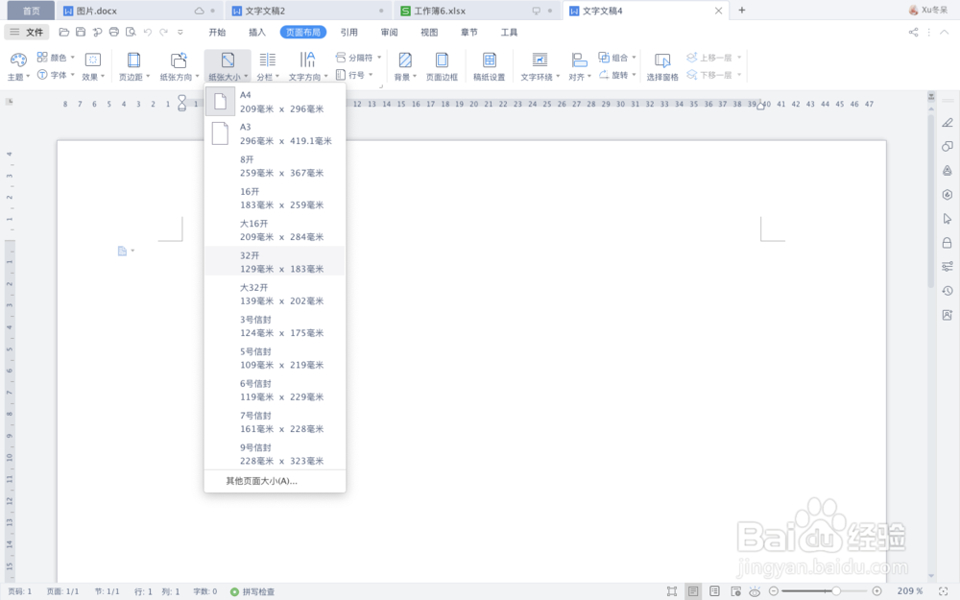Image resolution: width=960 pixels, height=600 pixels.
Task: Click the share icon at top right
Action: point(913,33)
